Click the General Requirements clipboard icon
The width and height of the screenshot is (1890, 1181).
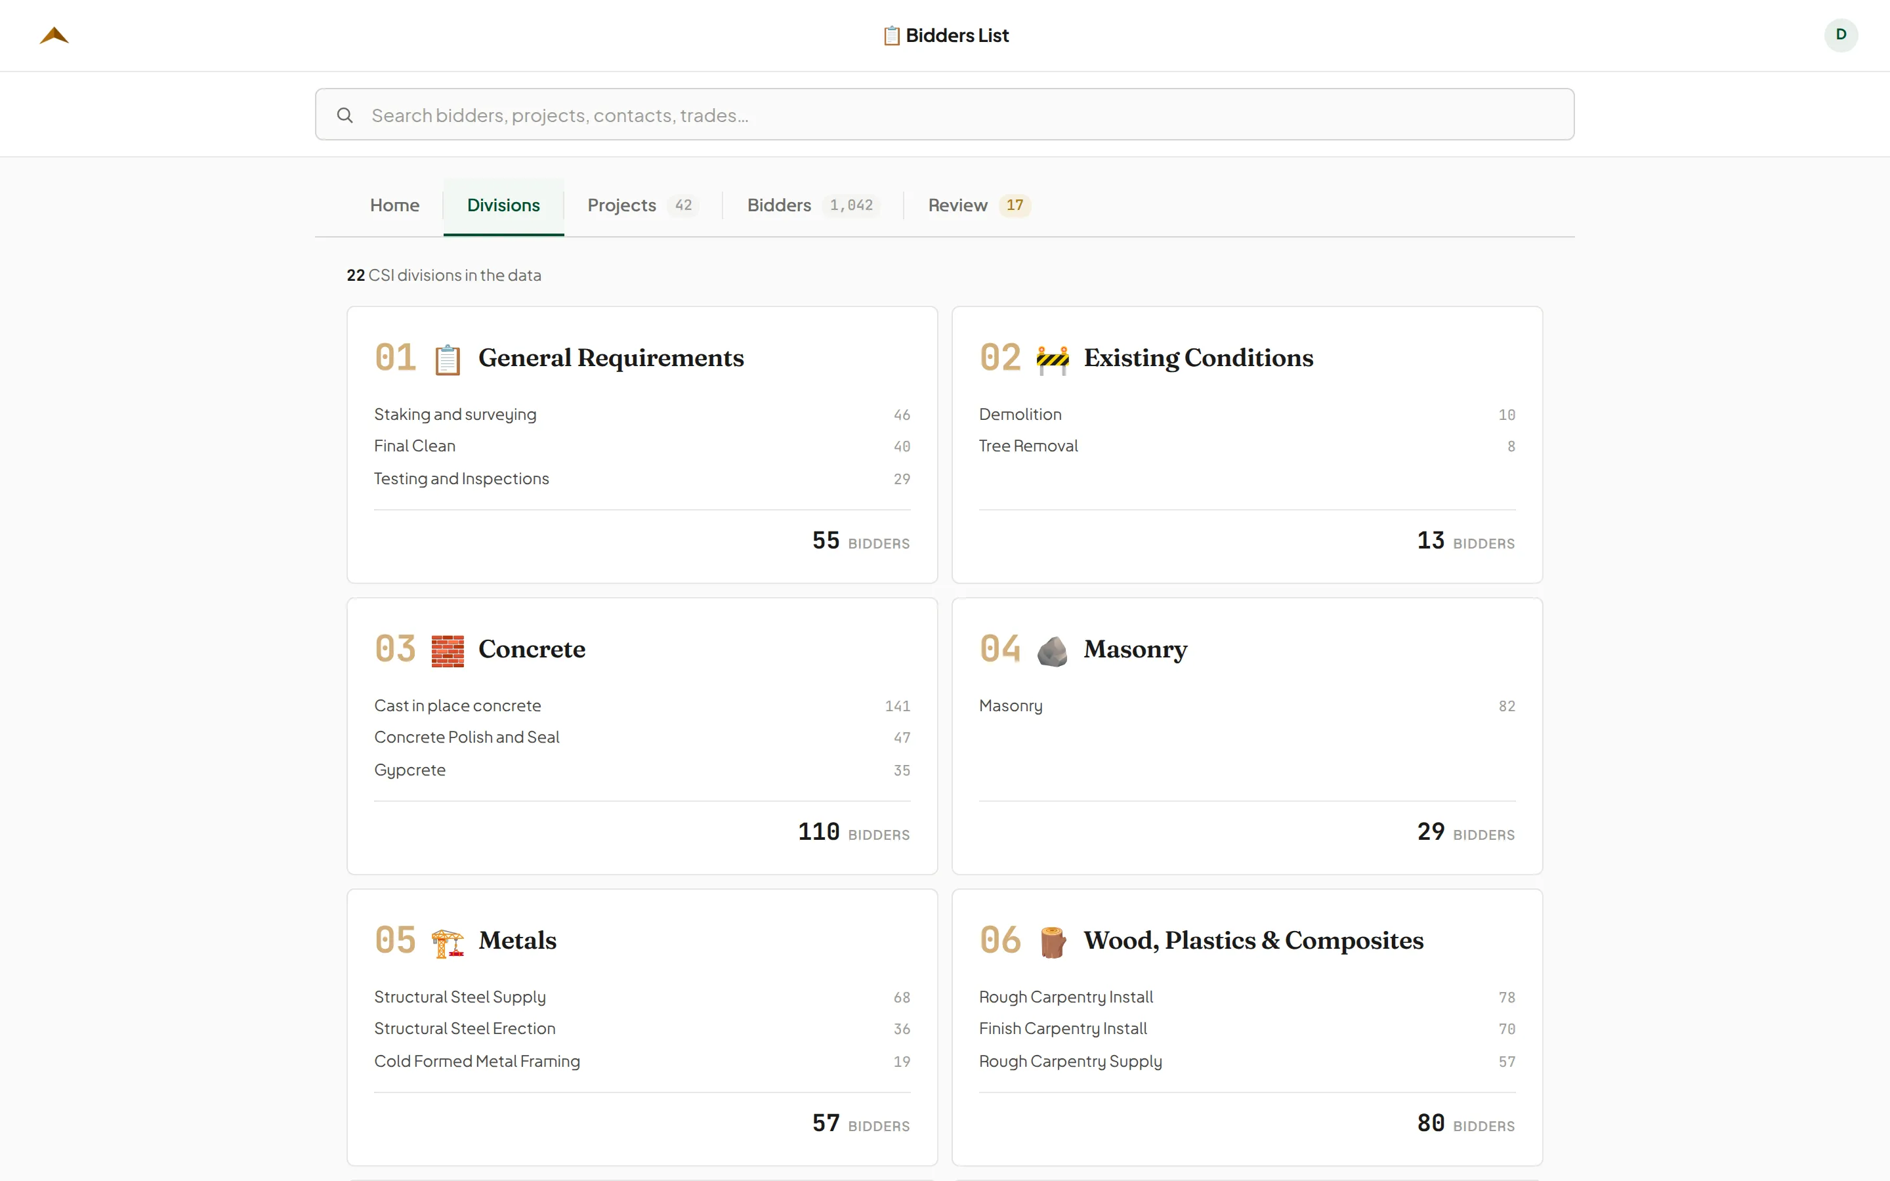click(x=448, y=360)
